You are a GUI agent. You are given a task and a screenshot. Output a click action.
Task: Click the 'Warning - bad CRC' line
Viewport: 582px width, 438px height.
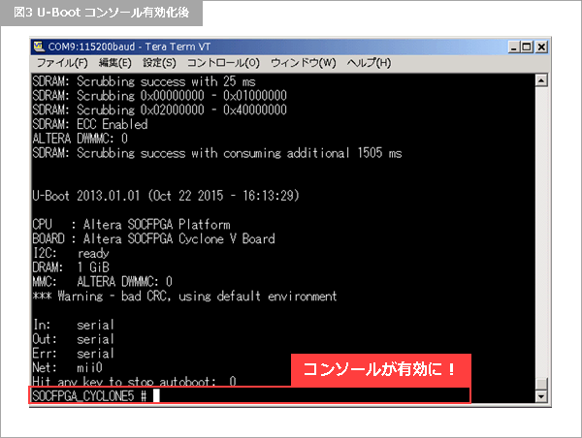click(184, 296)
